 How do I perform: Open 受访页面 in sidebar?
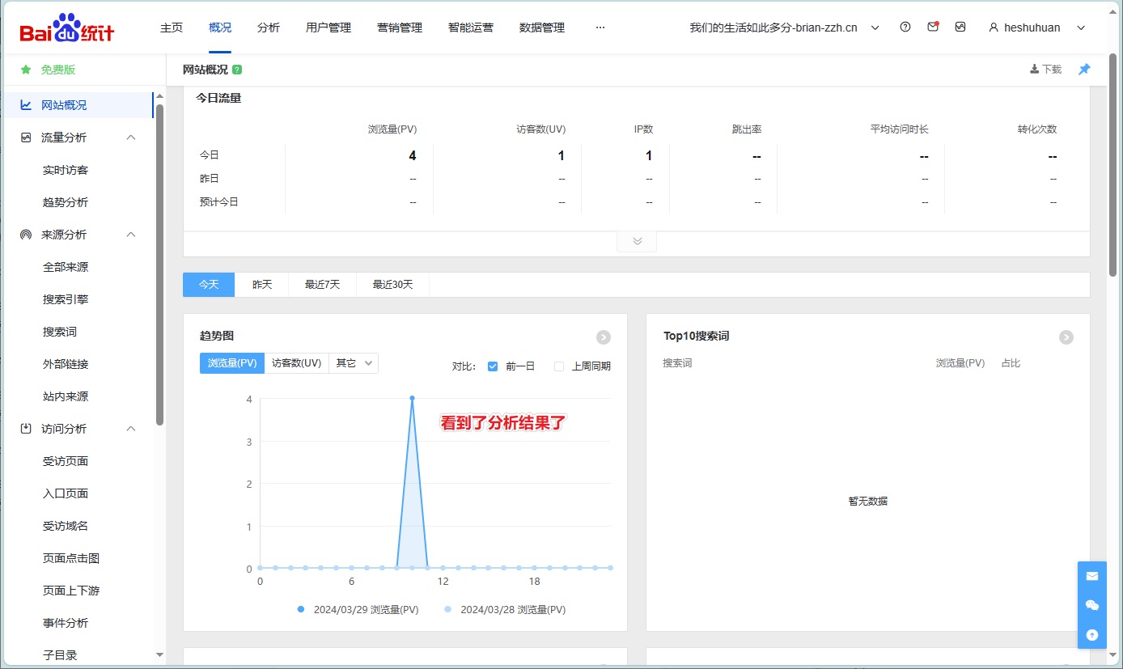click(x=66, y=461)
